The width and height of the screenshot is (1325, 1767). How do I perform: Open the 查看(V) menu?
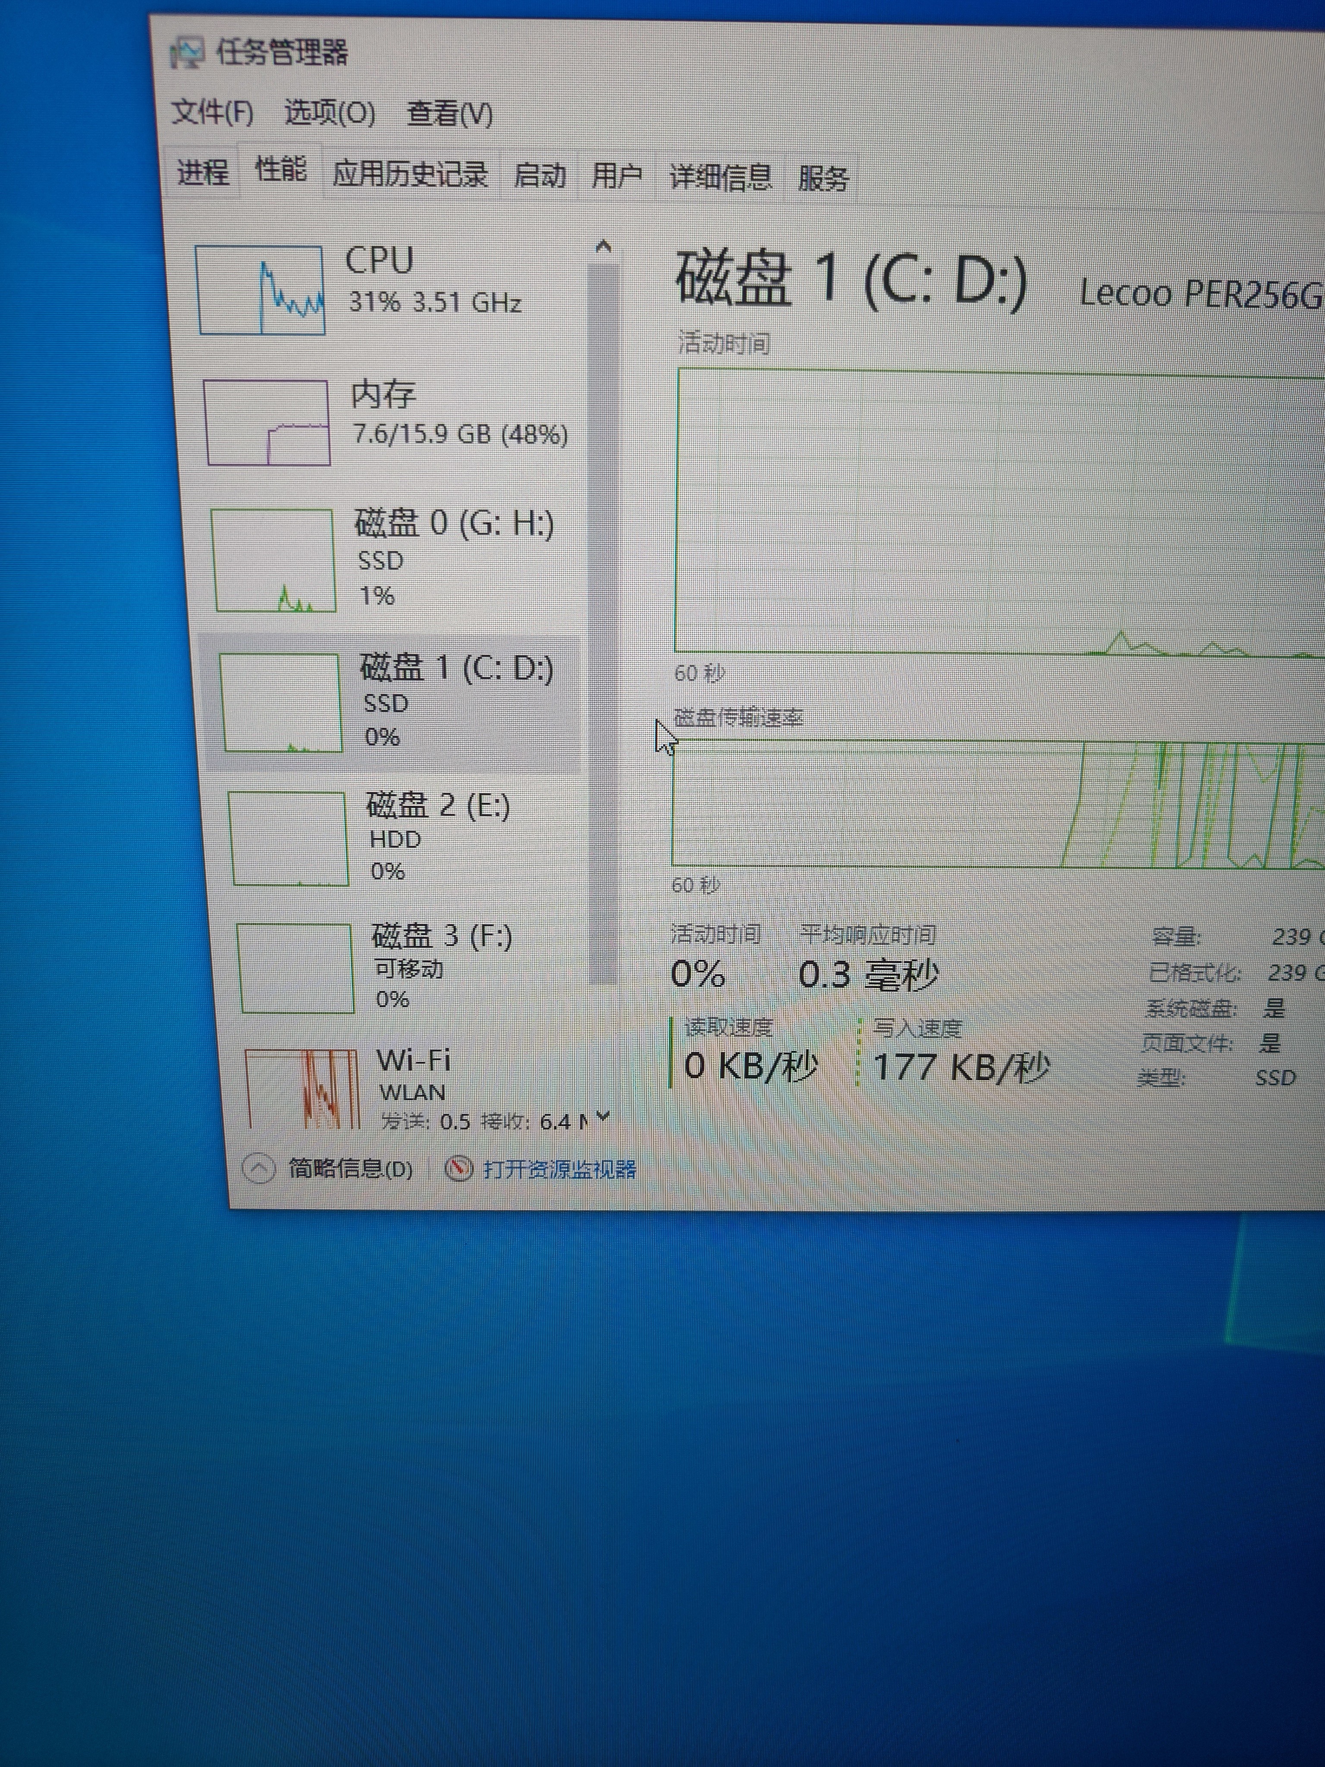(450, 113)
